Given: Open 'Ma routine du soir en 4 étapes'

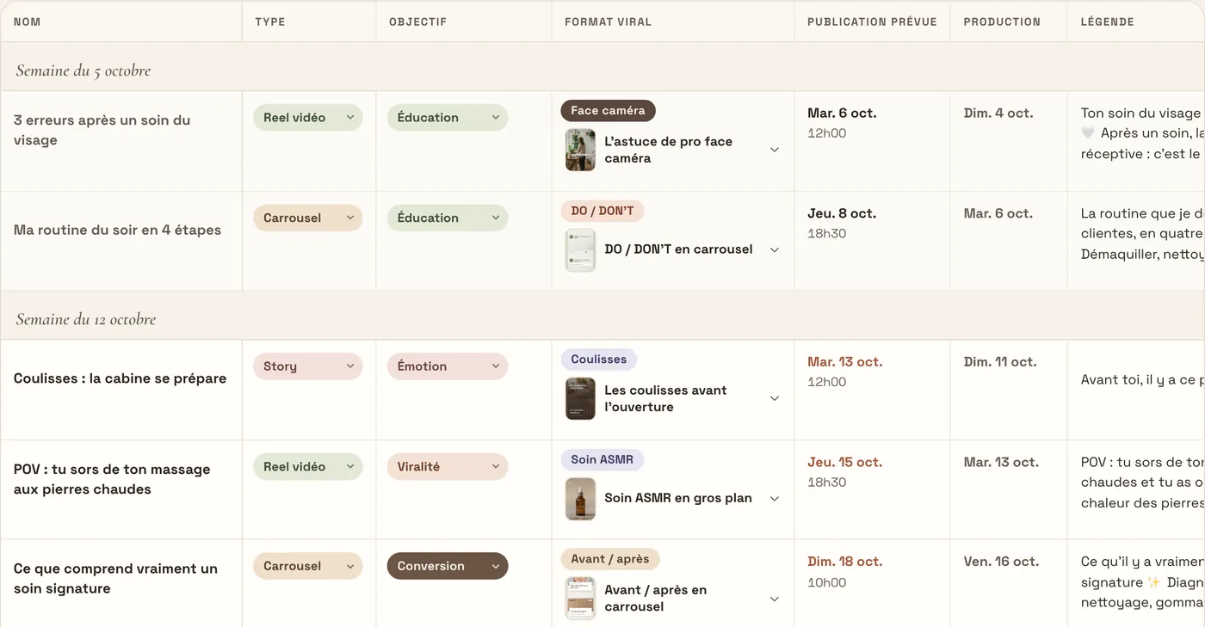Looking at the screenshot, I should 117,230.
